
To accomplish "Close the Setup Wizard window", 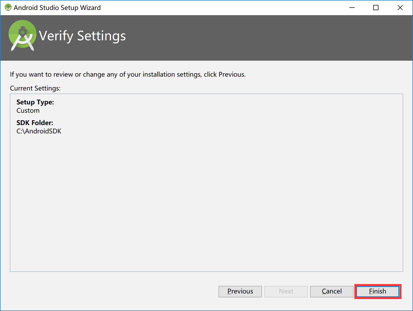I will click(400, 8).
